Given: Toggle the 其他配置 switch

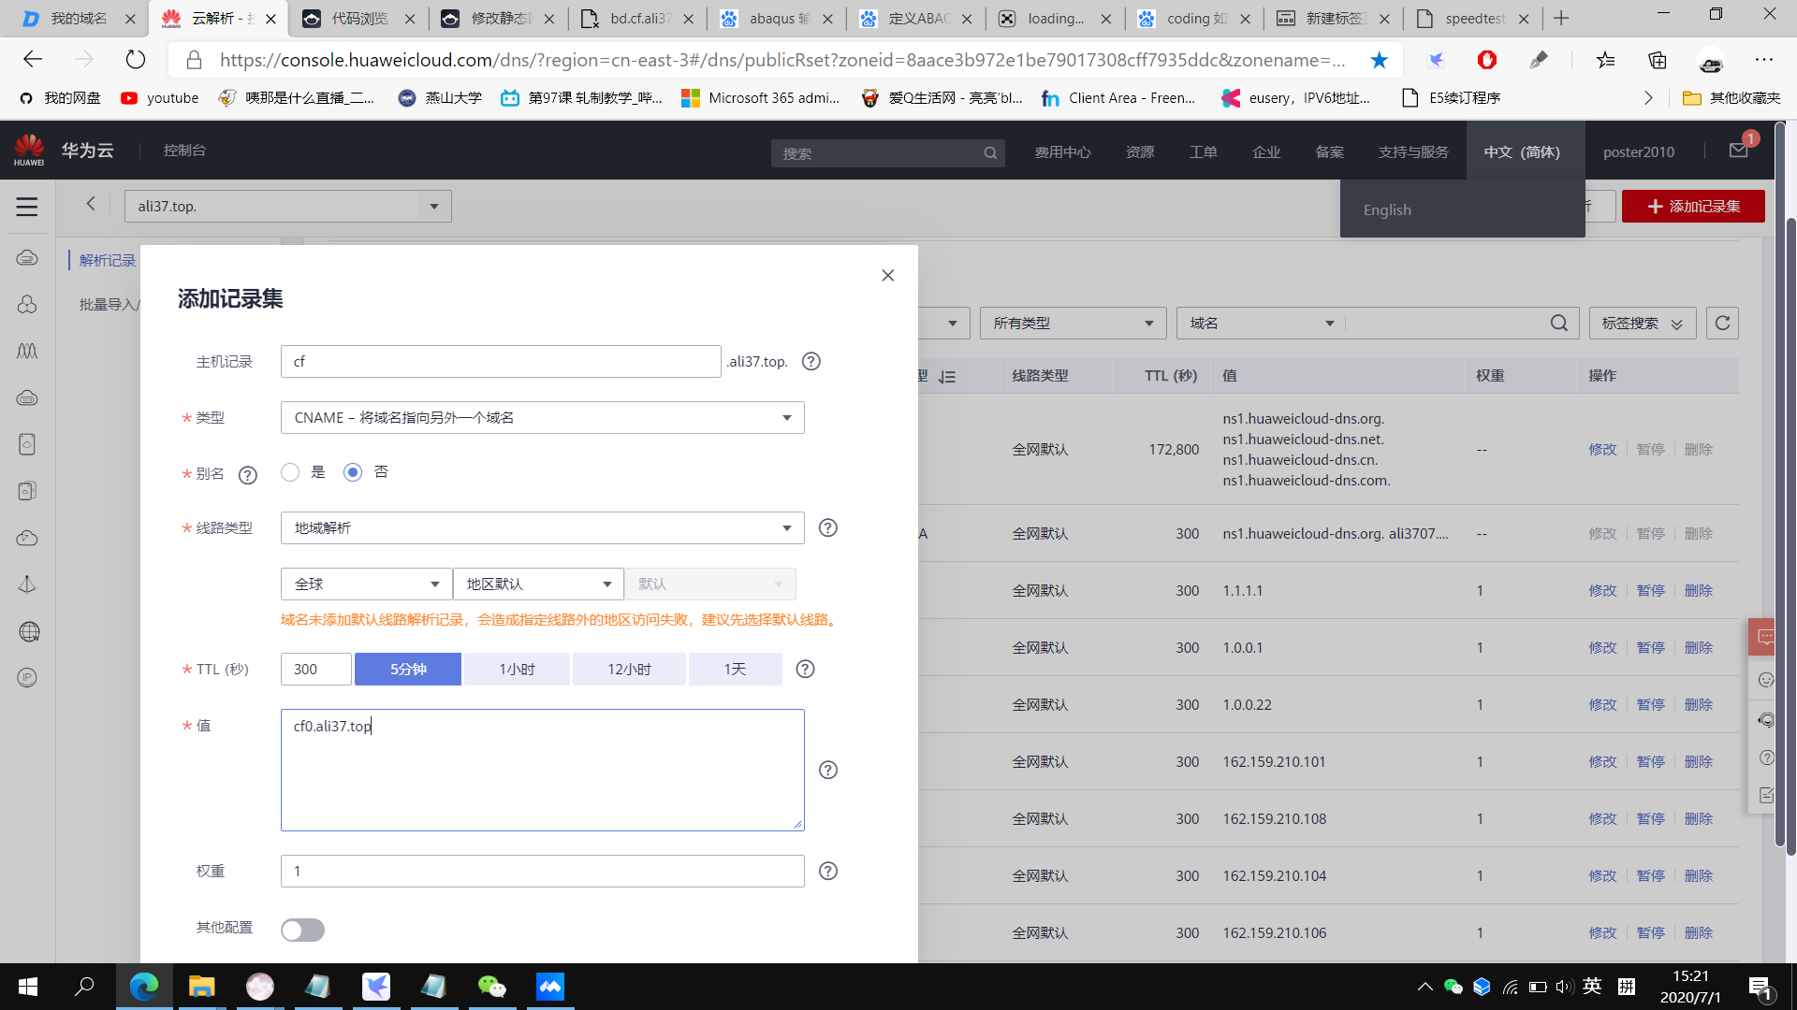Looking at the screenshot, I should pyautogui.click(x=302, y=930).
